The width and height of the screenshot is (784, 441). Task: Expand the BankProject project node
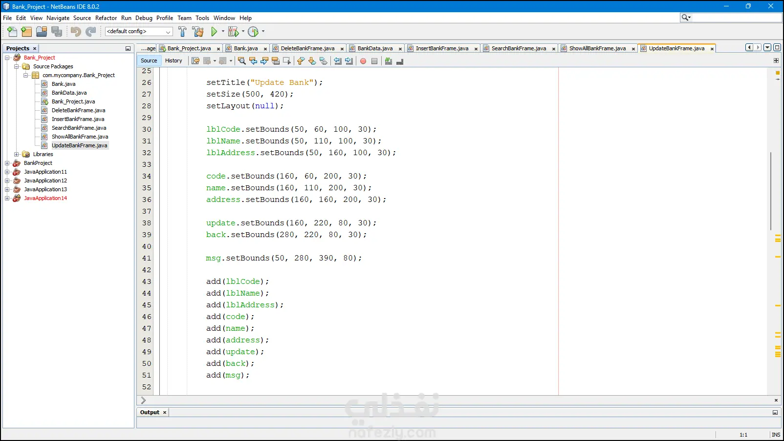click(7, 163)
